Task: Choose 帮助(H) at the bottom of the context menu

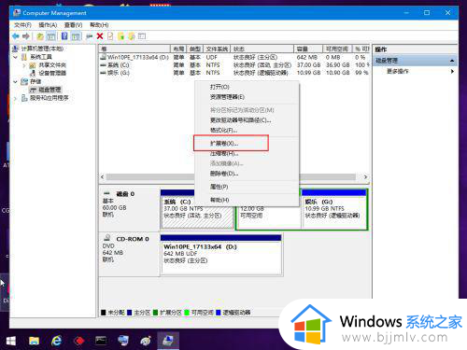Action: point(247,200)
